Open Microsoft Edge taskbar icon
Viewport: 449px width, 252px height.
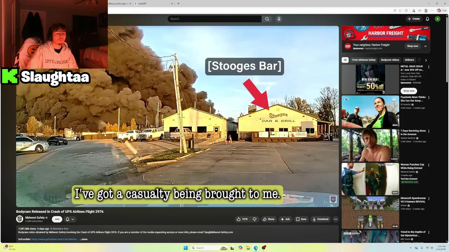point(256,248)
